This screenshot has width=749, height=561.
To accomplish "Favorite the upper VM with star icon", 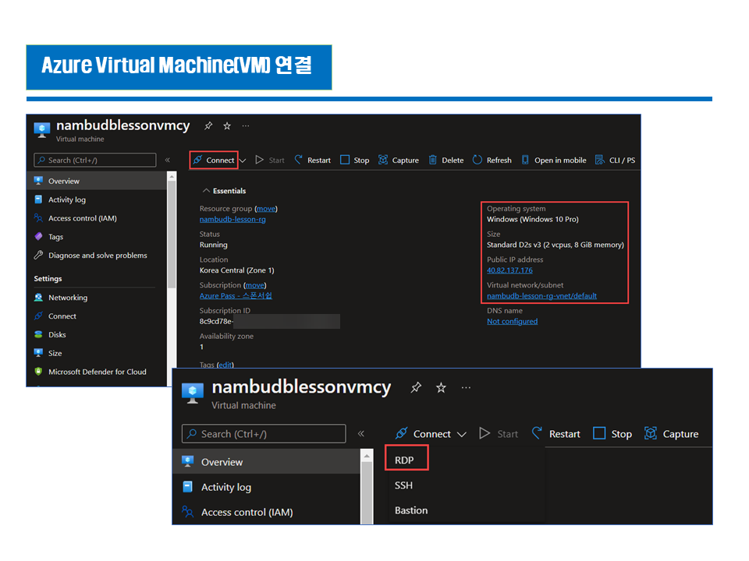I will pos(227,126).
